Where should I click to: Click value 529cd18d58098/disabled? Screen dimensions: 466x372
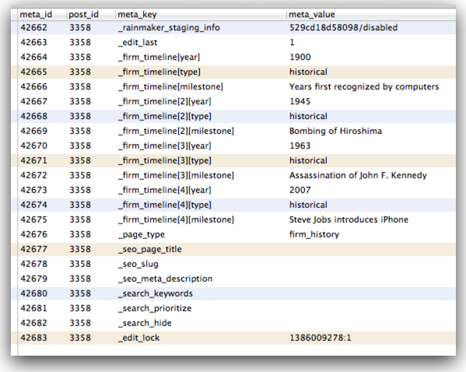[343, 28]
